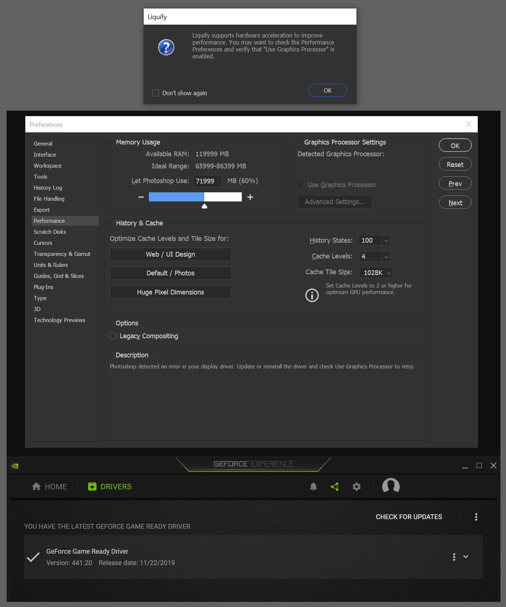The width and height of the screenshot is (506, 607).
Task: Open options menu for Game Ready Driver row
Action: (454, 557)
